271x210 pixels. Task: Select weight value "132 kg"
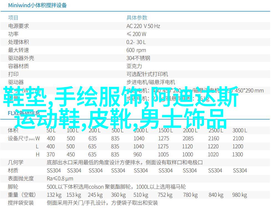(x=54, y=195)
